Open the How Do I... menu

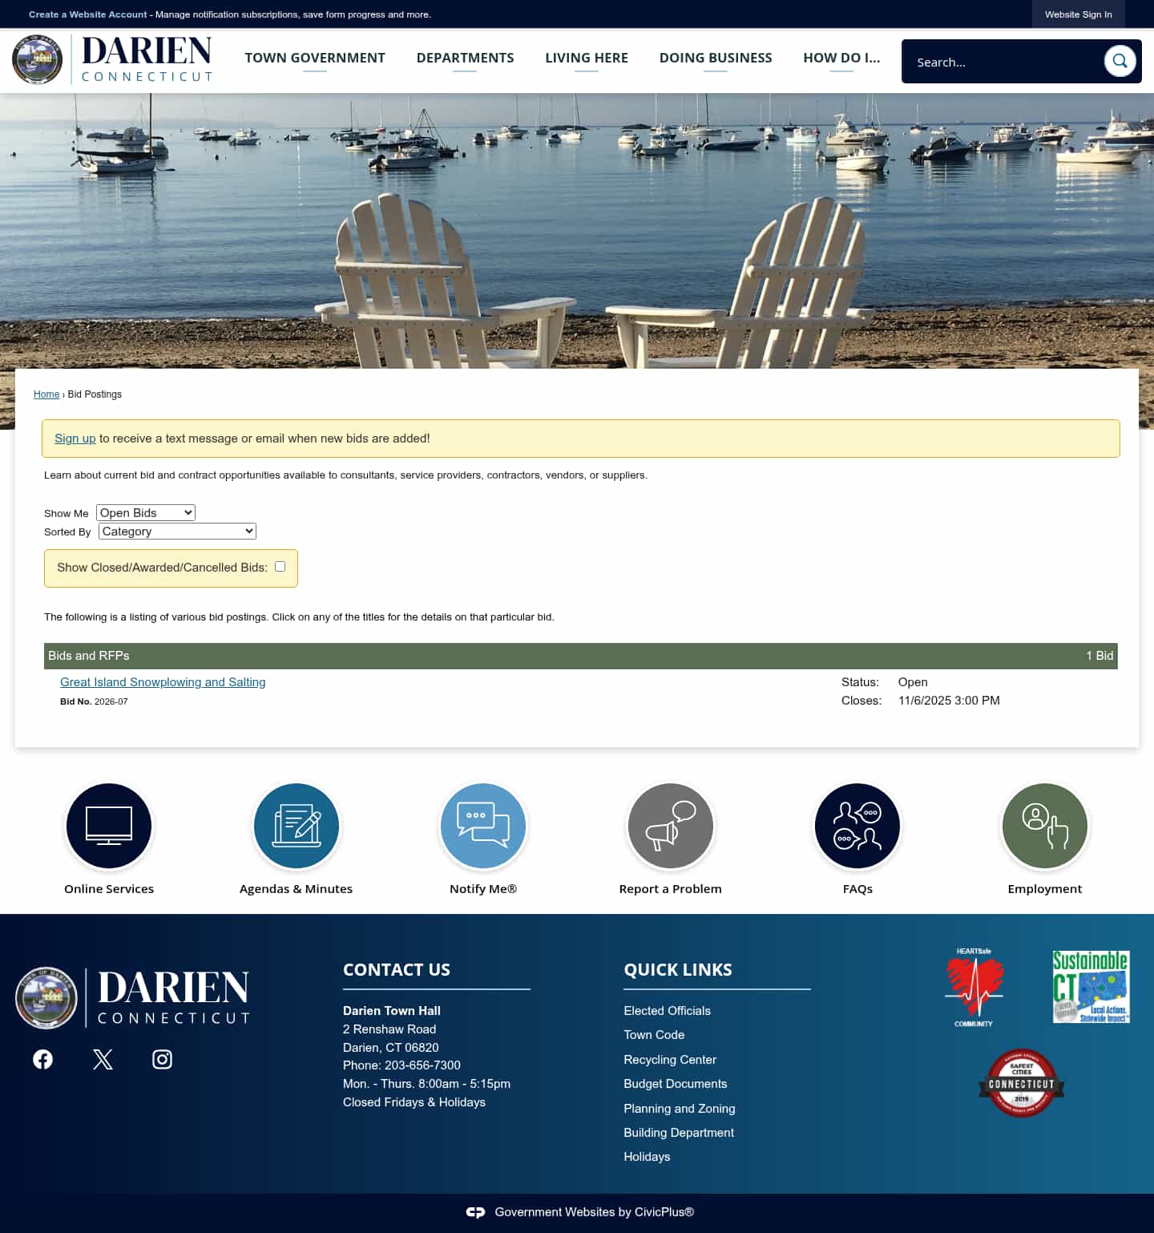(x=841, y=58)
